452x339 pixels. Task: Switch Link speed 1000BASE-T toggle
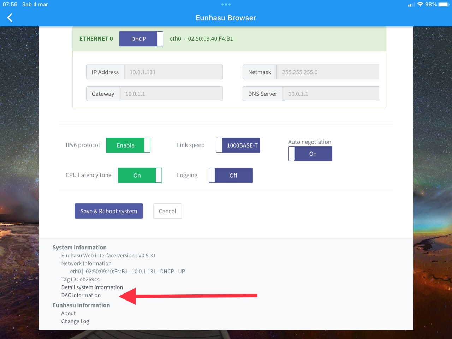point(238,145)
